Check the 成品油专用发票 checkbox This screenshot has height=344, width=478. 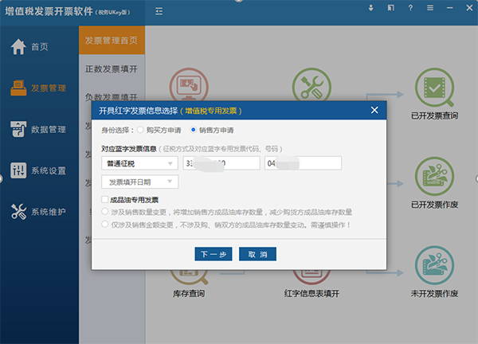105,199
